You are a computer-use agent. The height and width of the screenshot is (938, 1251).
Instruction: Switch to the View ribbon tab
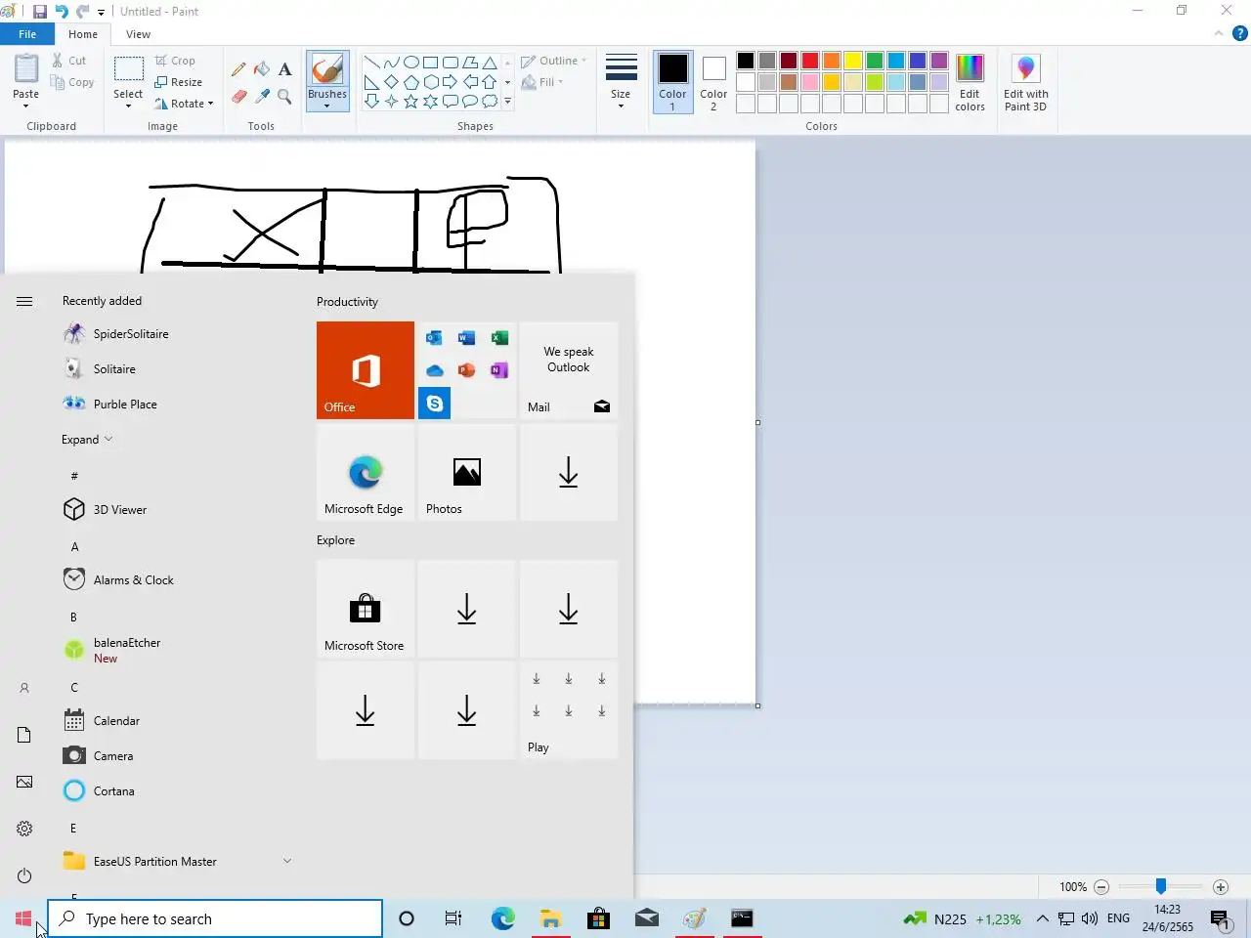click(x=138, y=34)
